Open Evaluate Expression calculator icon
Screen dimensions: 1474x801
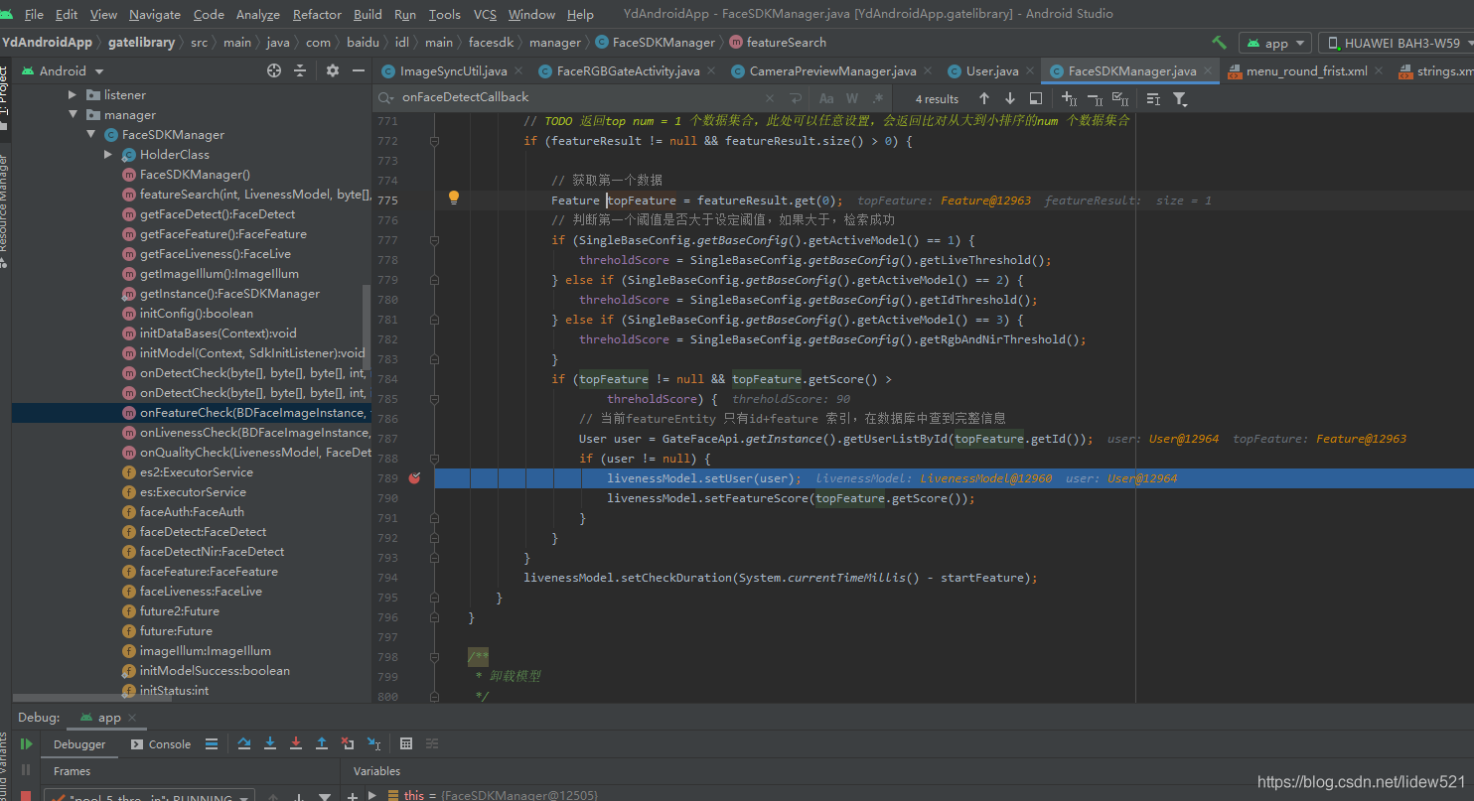coord(406,743)
